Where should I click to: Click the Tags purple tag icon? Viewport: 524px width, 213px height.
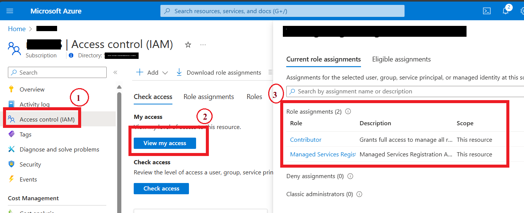point(11,134)
